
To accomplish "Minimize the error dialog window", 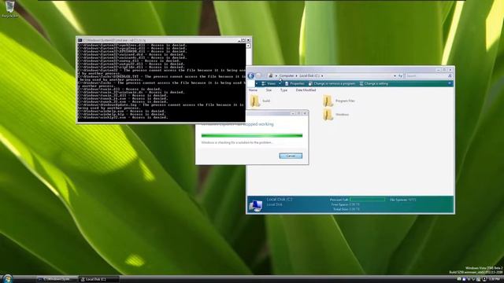I will 293,113.
